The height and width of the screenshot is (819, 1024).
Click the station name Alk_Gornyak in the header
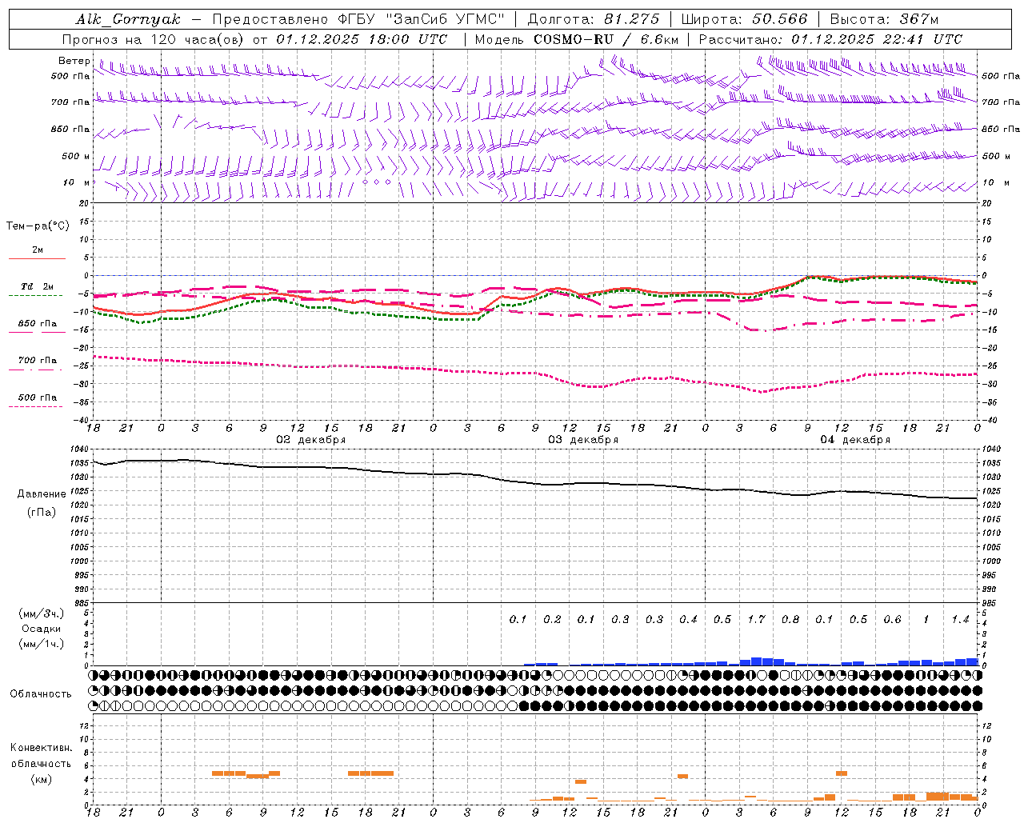point(128,19)
